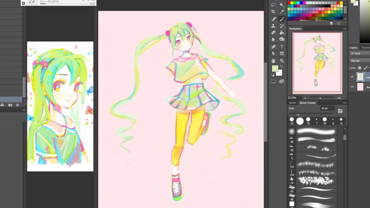Viewport: 370px width, 208px height.
Task: Open the Normal blend mode dropdown
Action: click(360, 61)
